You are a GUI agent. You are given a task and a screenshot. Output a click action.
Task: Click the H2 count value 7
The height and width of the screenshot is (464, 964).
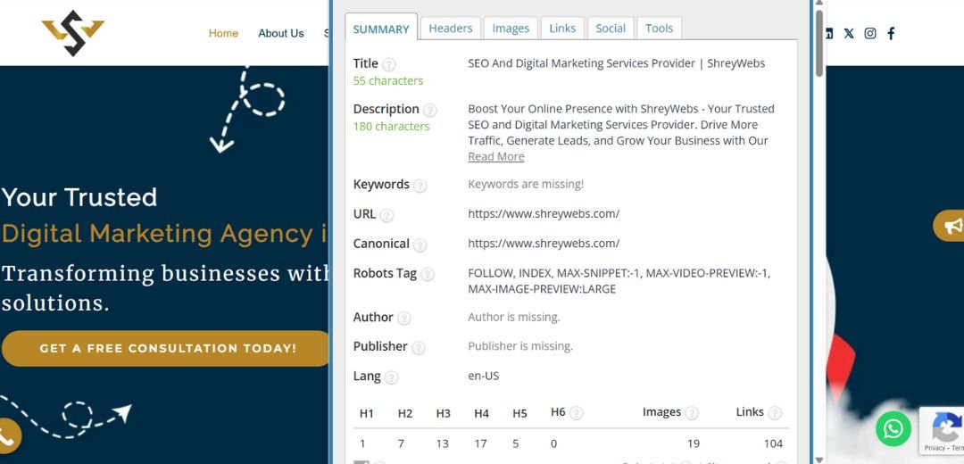pyautogui.click(x=402, y=443)
